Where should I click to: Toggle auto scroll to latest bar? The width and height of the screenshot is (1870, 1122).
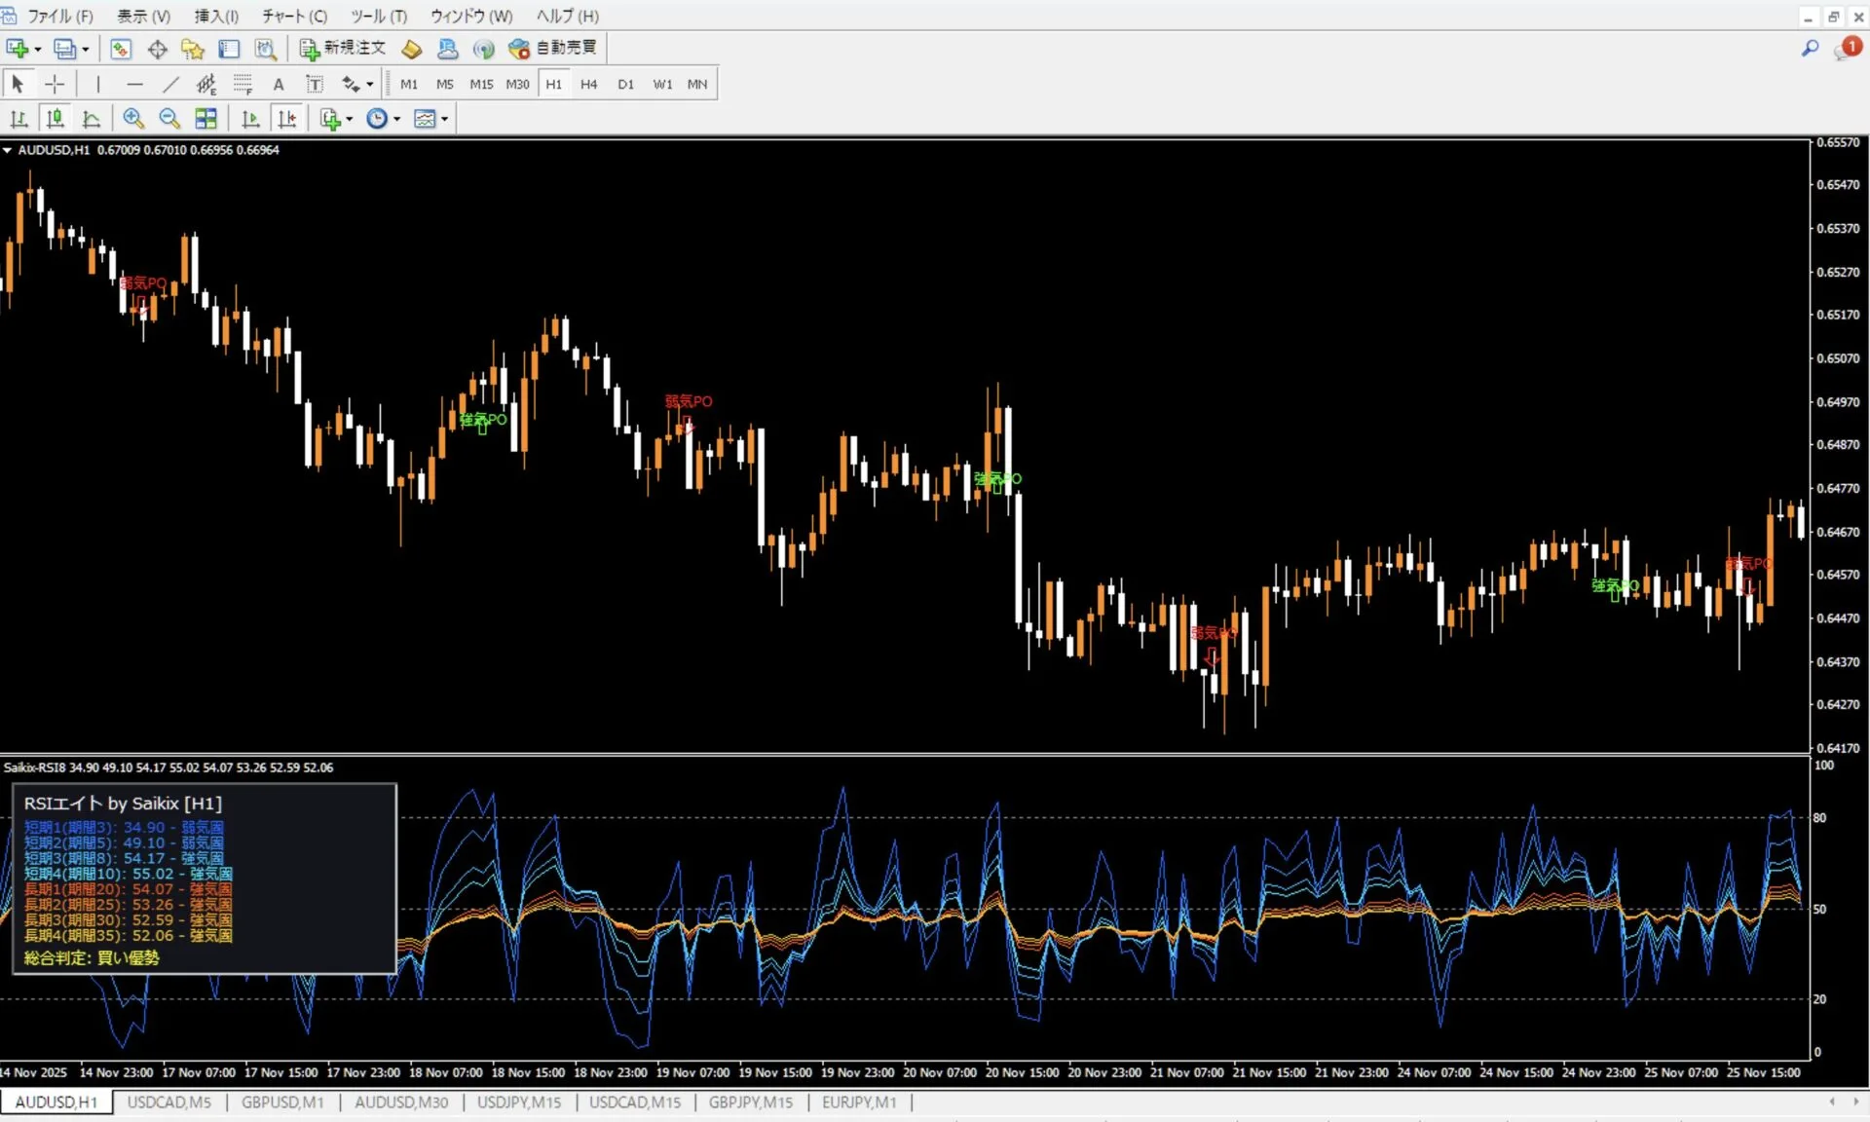pyautogui.click(x=250, y=119)
